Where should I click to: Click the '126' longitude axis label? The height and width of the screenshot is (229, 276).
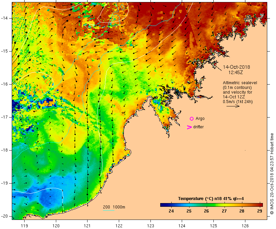(245, 226)
